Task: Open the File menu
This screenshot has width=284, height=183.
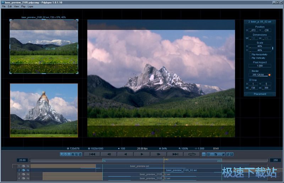Action: 4,6
